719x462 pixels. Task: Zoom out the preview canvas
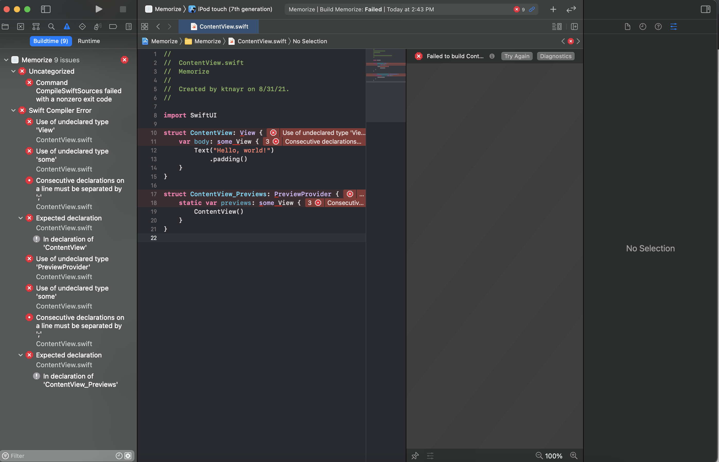539,455
